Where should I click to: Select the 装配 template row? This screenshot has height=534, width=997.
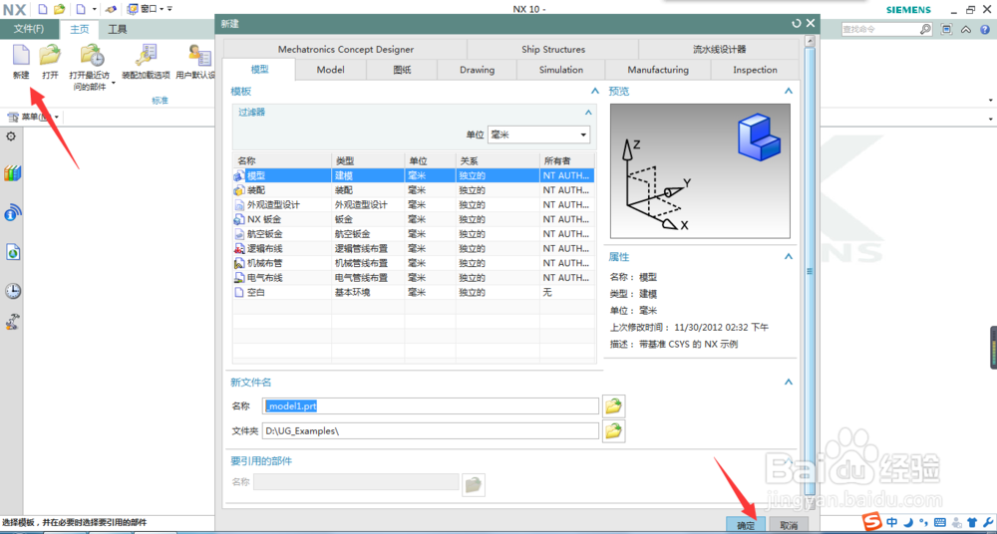[x=414, y=190]
